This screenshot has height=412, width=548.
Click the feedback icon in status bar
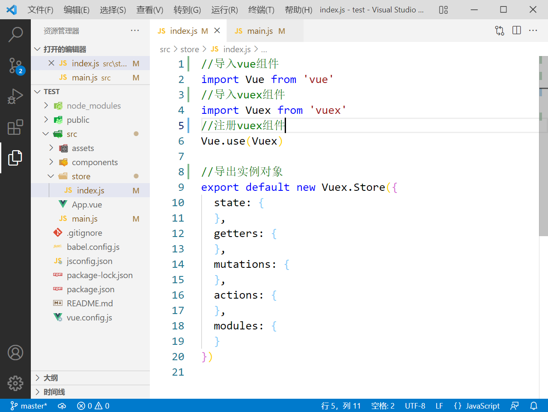(x=515, y=406)
